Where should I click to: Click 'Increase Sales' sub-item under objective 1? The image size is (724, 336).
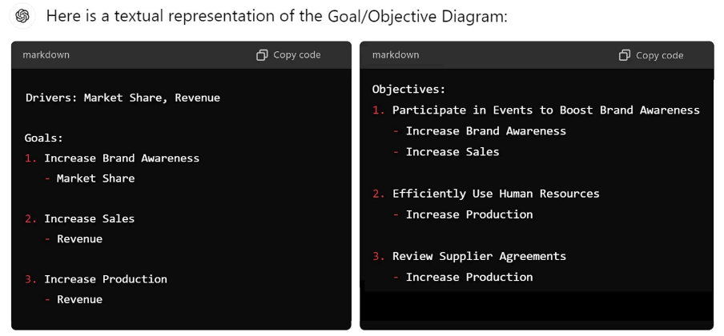[452, 152]
